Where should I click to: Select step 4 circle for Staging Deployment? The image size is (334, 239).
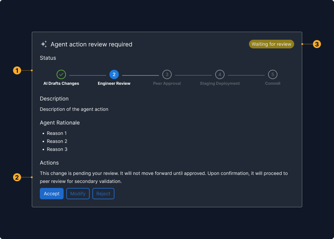click(x=220, y=74)
